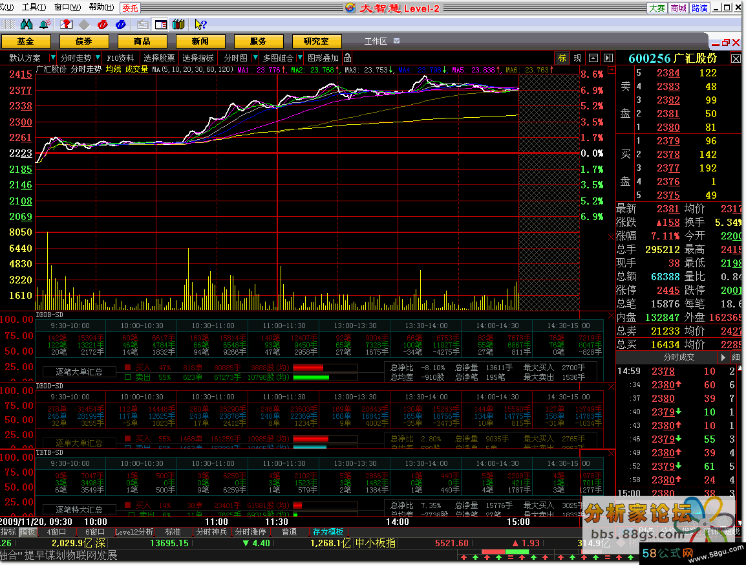
Task: Click the 13:30-14:00 column in DBDB-SD
Action: point(426,326)
